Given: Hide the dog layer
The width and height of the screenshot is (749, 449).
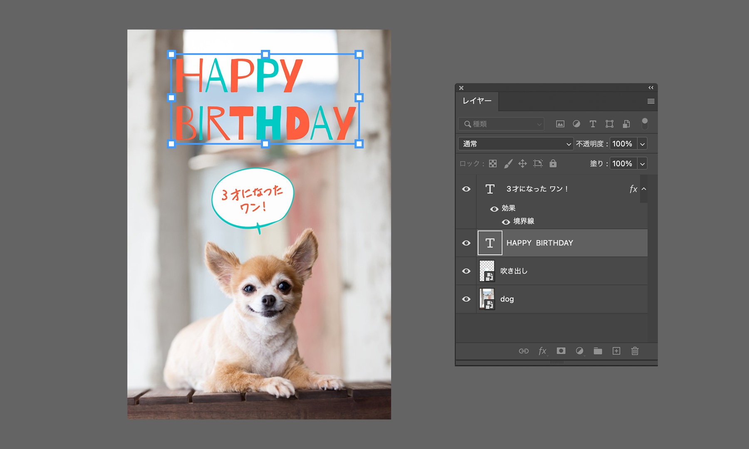Looking at the screenshot, I should click(x=466, y=299).
